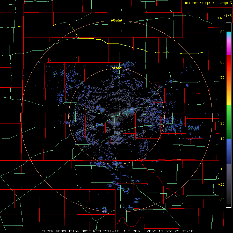Click the 50 NMI range ring label
233x233 pixels.
point(117,69)
